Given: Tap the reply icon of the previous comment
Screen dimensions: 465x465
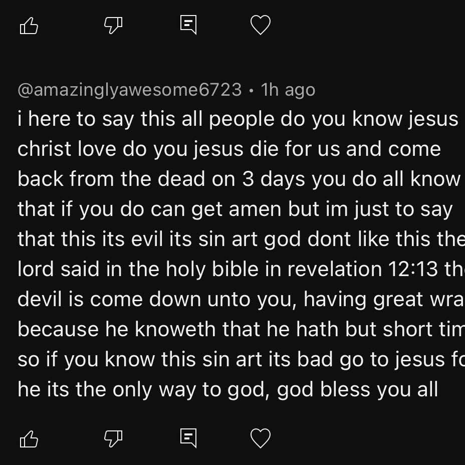Looking at the screenshot, I should (188, 25).
